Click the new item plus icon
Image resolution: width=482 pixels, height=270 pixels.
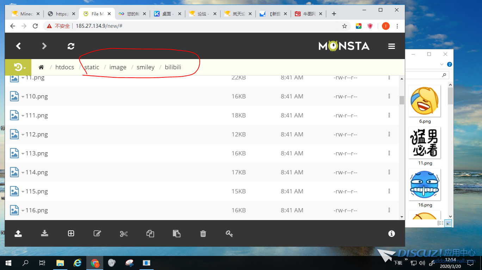71,233
